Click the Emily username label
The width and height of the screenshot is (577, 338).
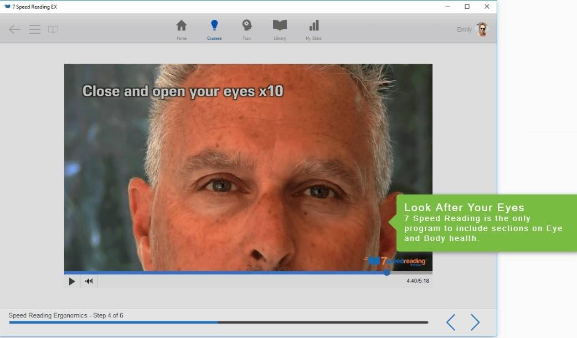click(x=464, y=29)
